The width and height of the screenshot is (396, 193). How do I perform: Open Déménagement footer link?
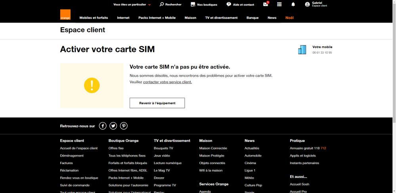[x=72, y=156]
